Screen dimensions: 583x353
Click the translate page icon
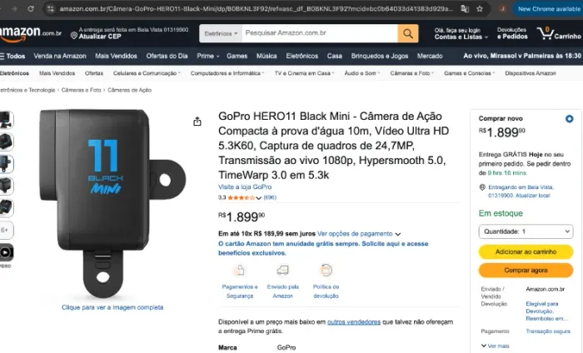[465, 8]
